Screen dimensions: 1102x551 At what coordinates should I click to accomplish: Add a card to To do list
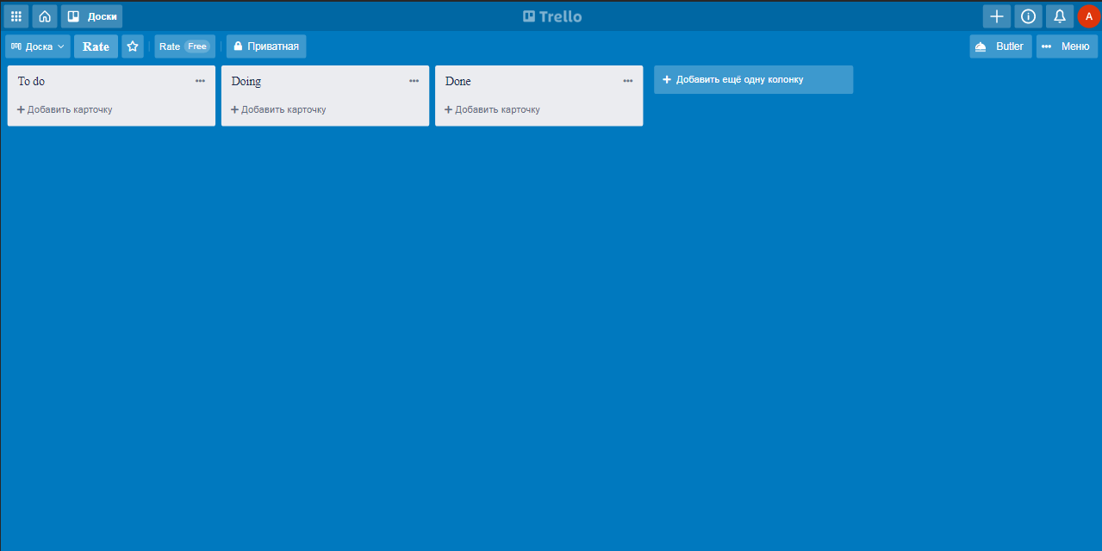65,109
